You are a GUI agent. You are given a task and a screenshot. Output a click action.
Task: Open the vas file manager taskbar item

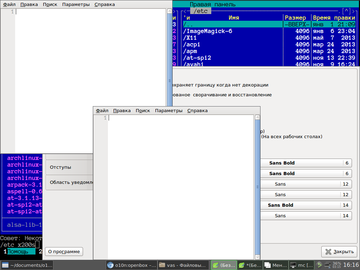pyautogui.click(x=183, y=265)
